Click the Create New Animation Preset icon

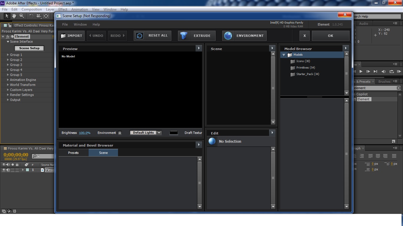click(x=393, y=141)
